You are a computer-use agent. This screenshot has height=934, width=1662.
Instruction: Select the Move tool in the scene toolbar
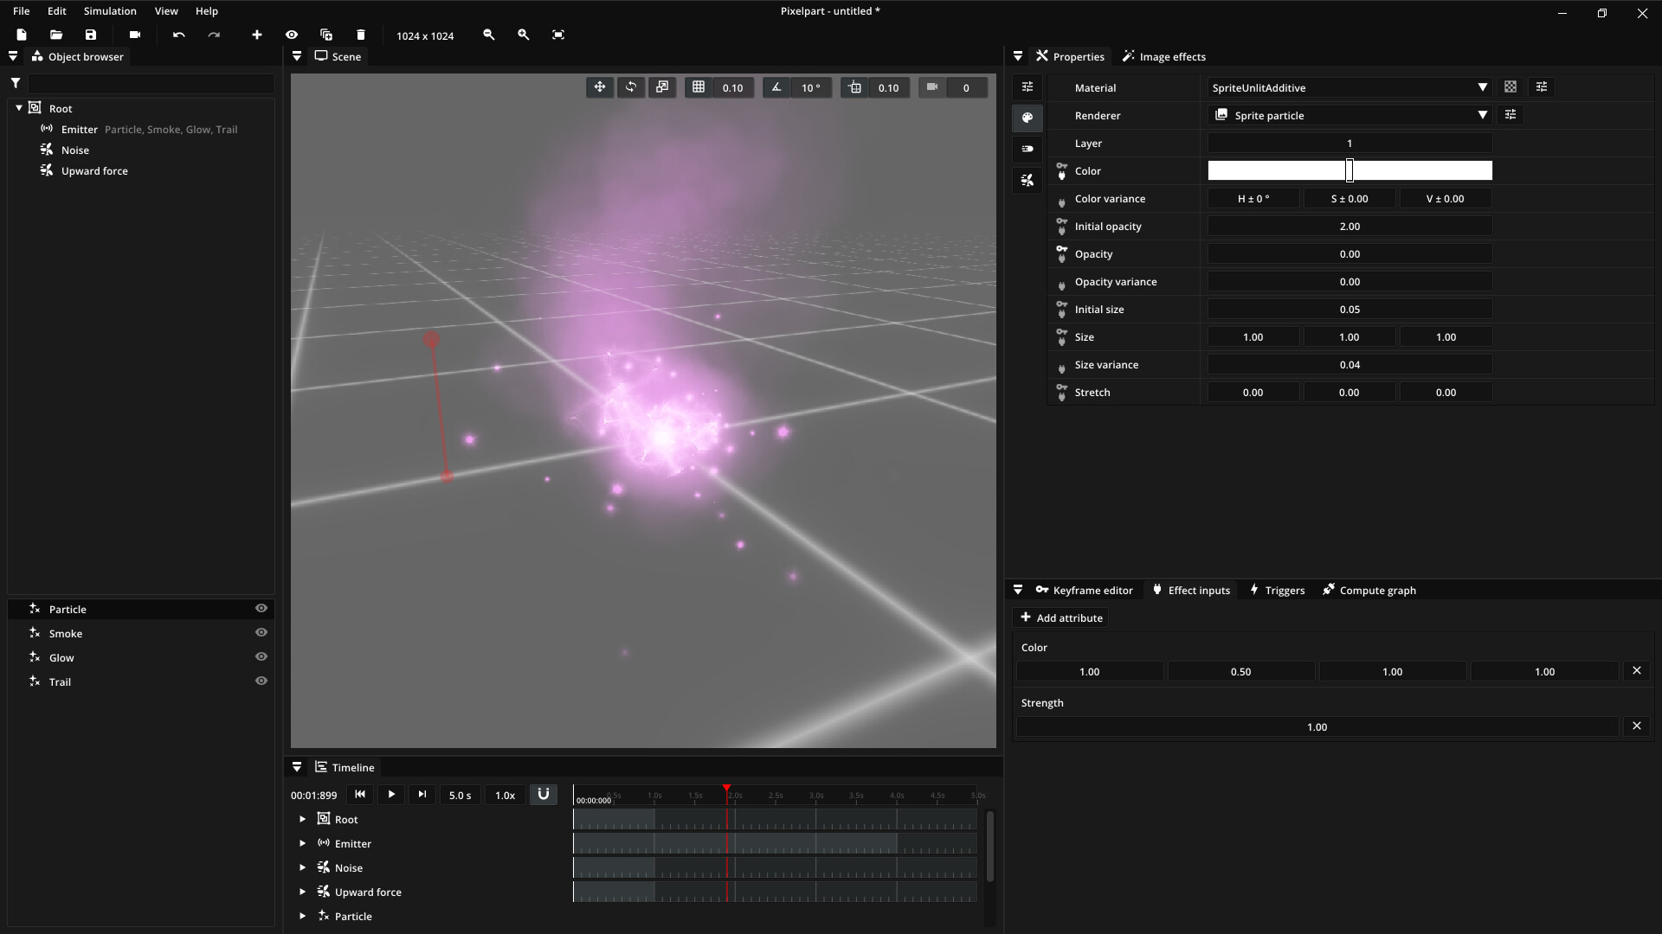600,86
